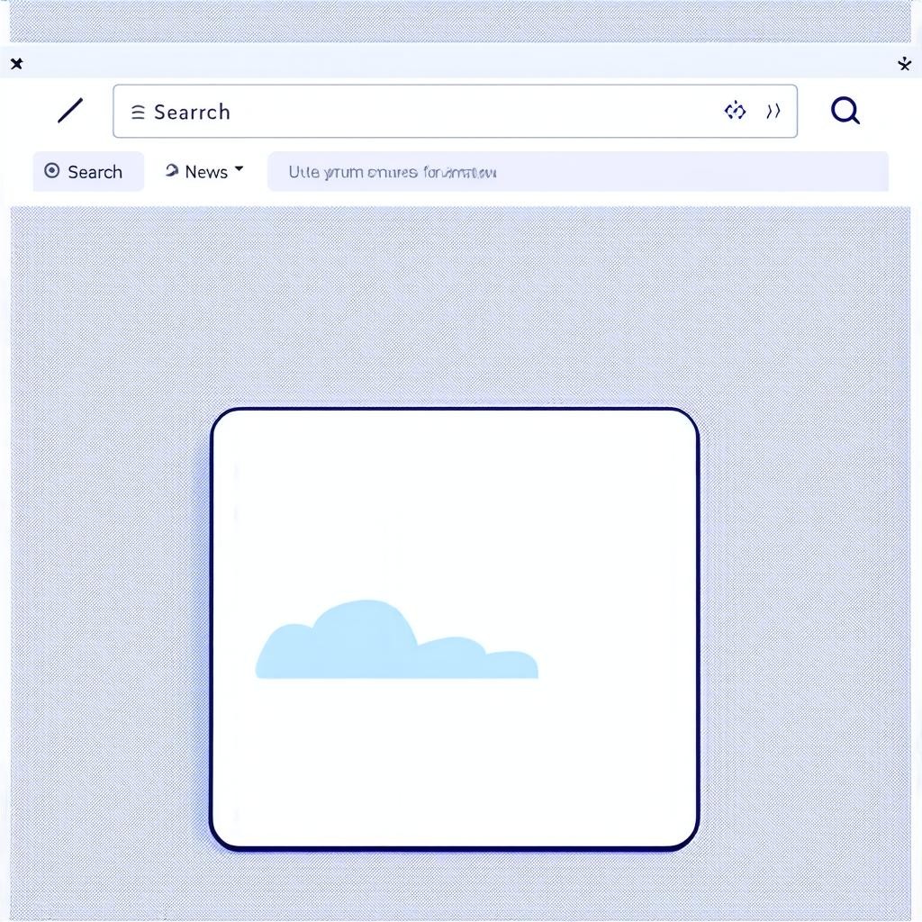Click the diagonal slash icon left of search bar

(70, 111)
